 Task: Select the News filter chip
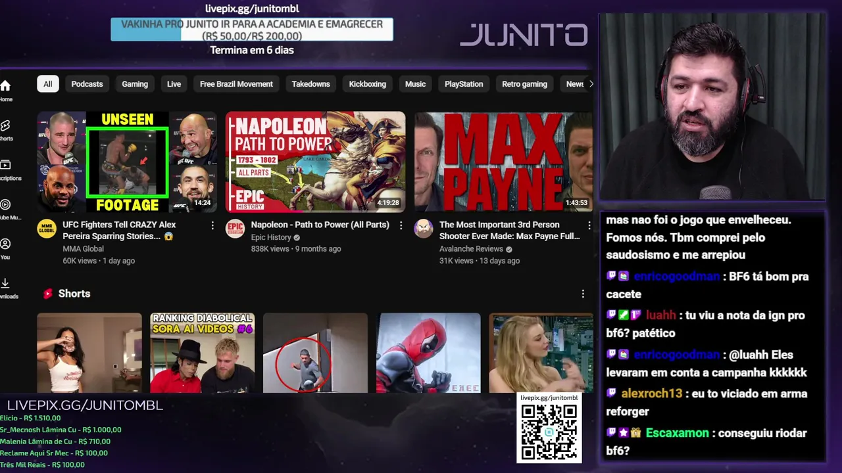pos(575,84)
